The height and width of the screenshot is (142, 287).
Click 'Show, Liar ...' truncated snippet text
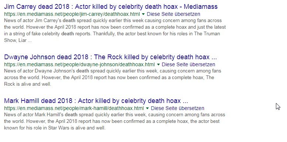click(x=18, y=40)
